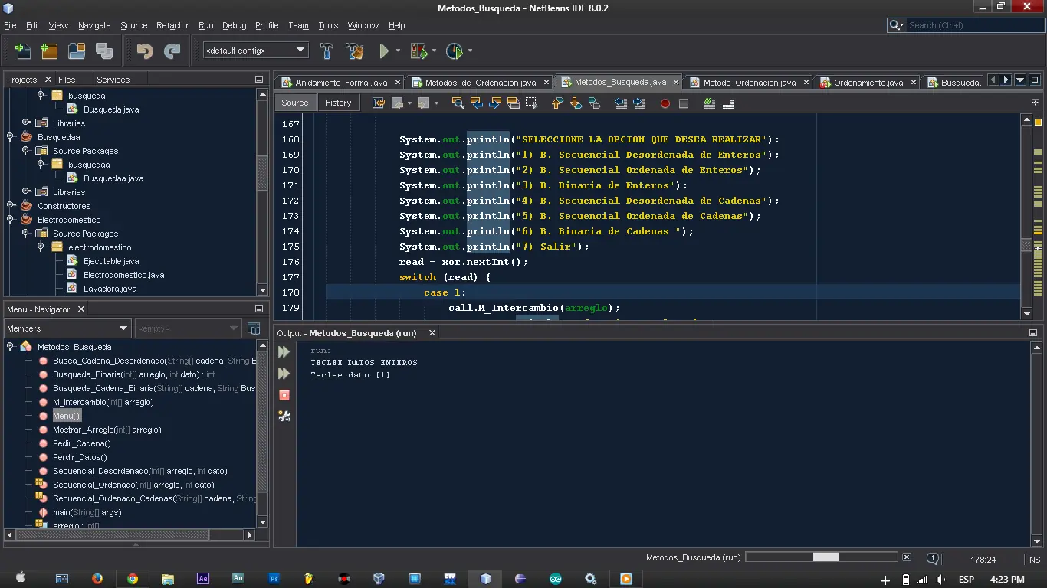Switch to the Anidamiento_Formal.java tab
Image resolution: width=1047 pixels, height=588 pixels.
click(x=340, y=82)
